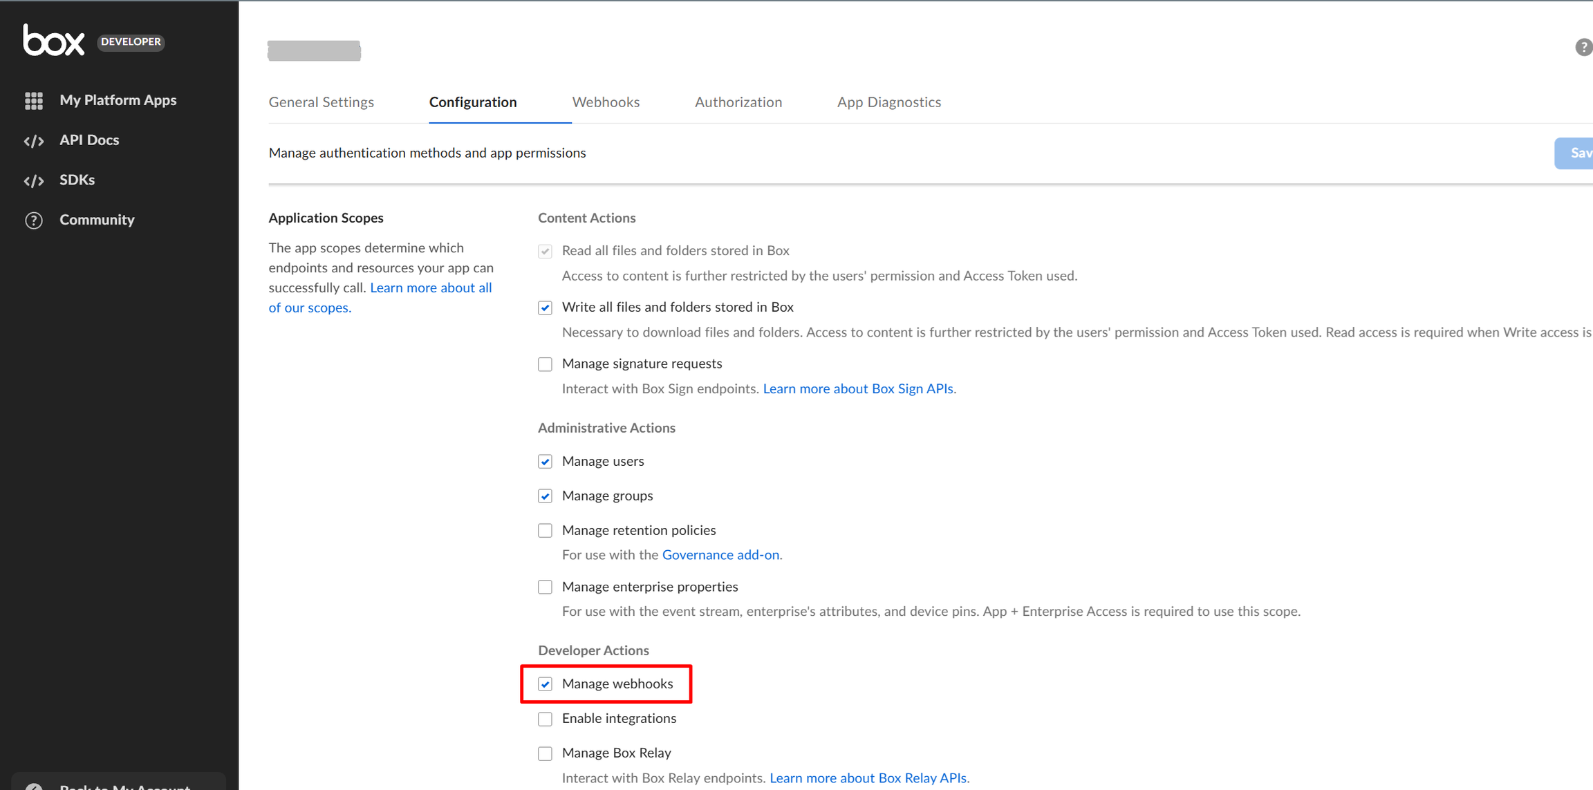Check the Enable integrations option
This screenshot has height=790, width=1593.
click(545, 719)
